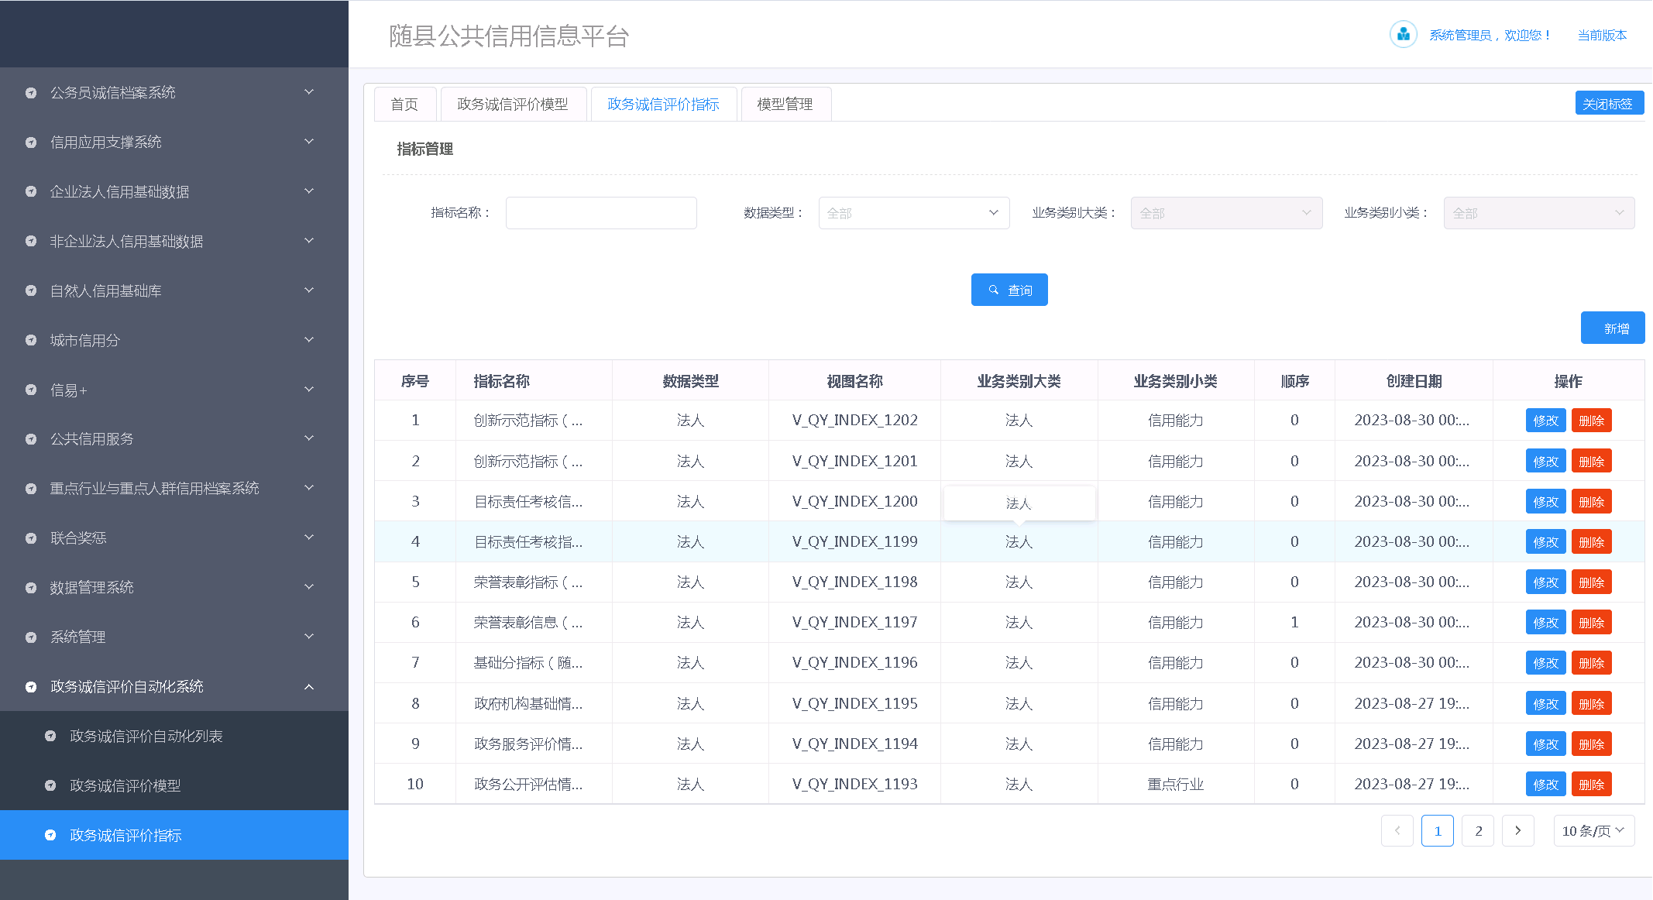Switch to 政务诚信评价模型 tab
This screenshot has width=1653, height=900.
(x=513, y=104)
